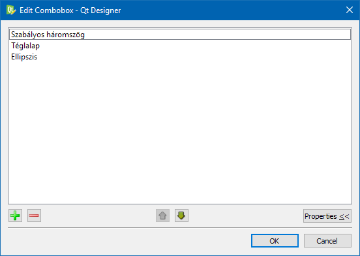Click the Qt Designer logo in title bar
Image resolution: width=360 pixels, height=256 pixels.
pyautogui.click(x=11, y=10)
